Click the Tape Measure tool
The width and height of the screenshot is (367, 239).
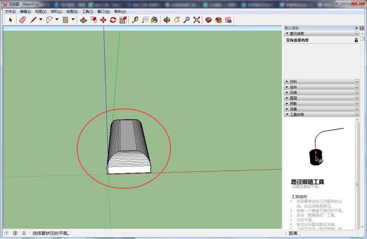(135, 20)
